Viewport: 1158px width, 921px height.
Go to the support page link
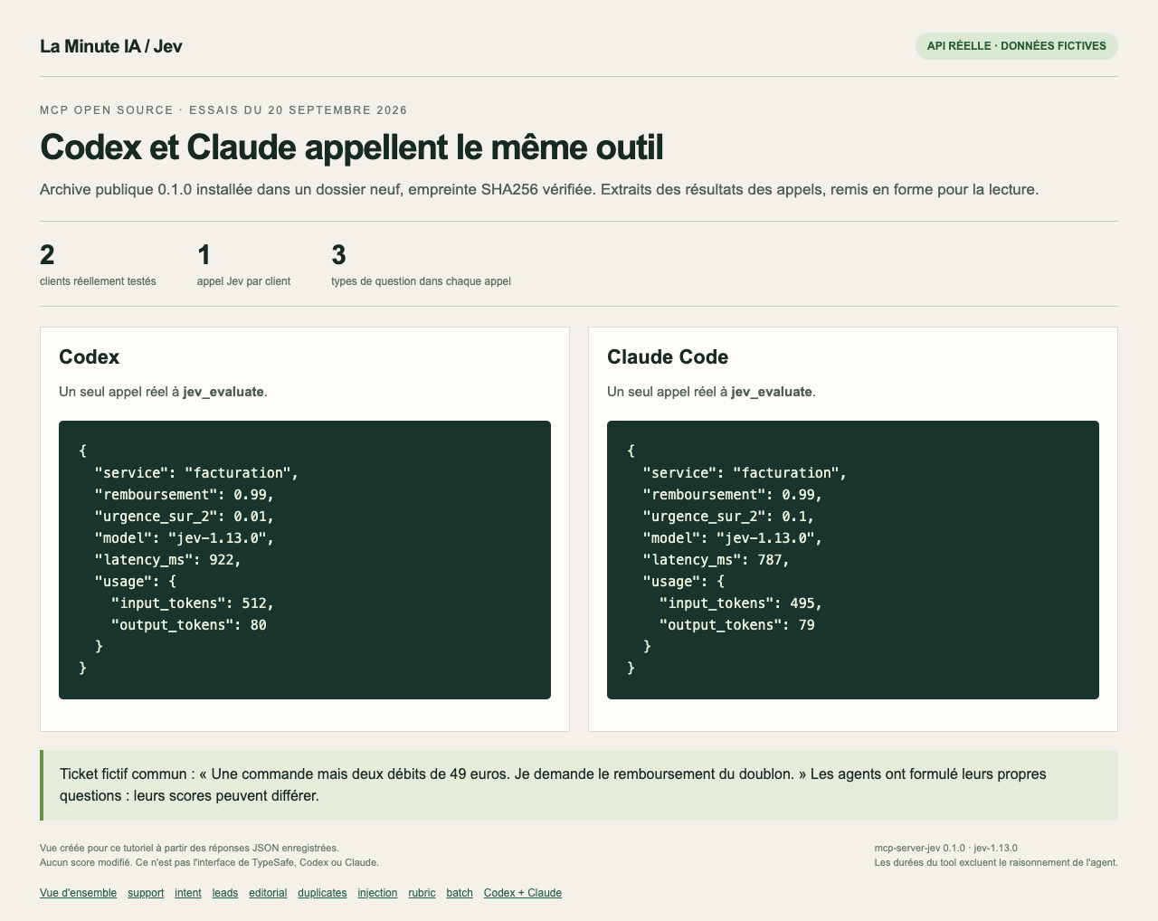[146, 893]
